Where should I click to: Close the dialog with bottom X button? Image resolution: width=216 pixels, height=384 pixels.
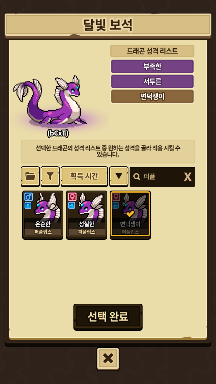(x=108, y=358)
